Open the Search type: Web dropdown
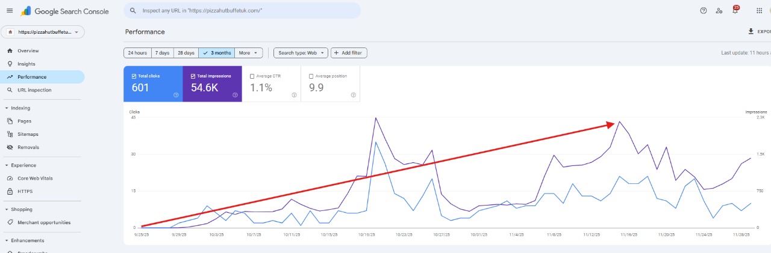The width and height of the screenshot is (771, 253). [x=301, y=53]
